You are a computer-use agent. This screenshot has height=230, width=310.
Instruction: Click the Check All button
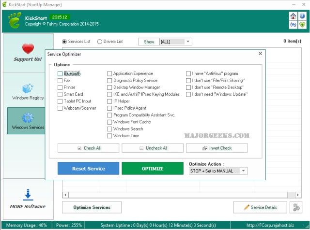88,148
